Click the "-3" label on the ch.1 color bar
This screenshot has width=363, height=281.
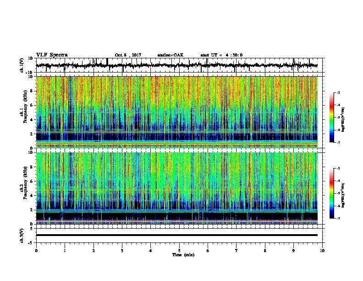[338, 93]
